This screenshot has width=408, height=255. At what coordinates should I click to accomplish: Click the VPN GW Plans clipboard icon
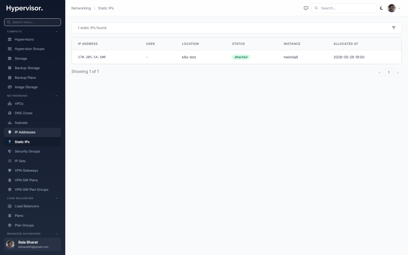pyautogui.click(x=10, y=180)
